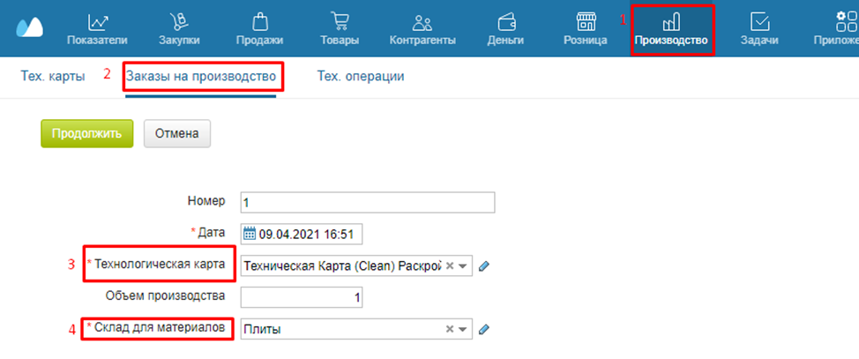This screenshot has height=359, width=859.
Task: Open the Закупки section
Action: point(179,30)
